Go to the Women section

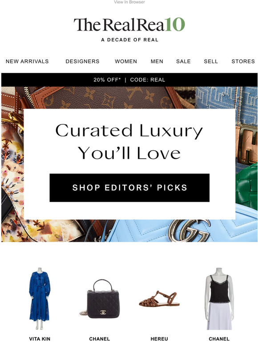[126, 61]
